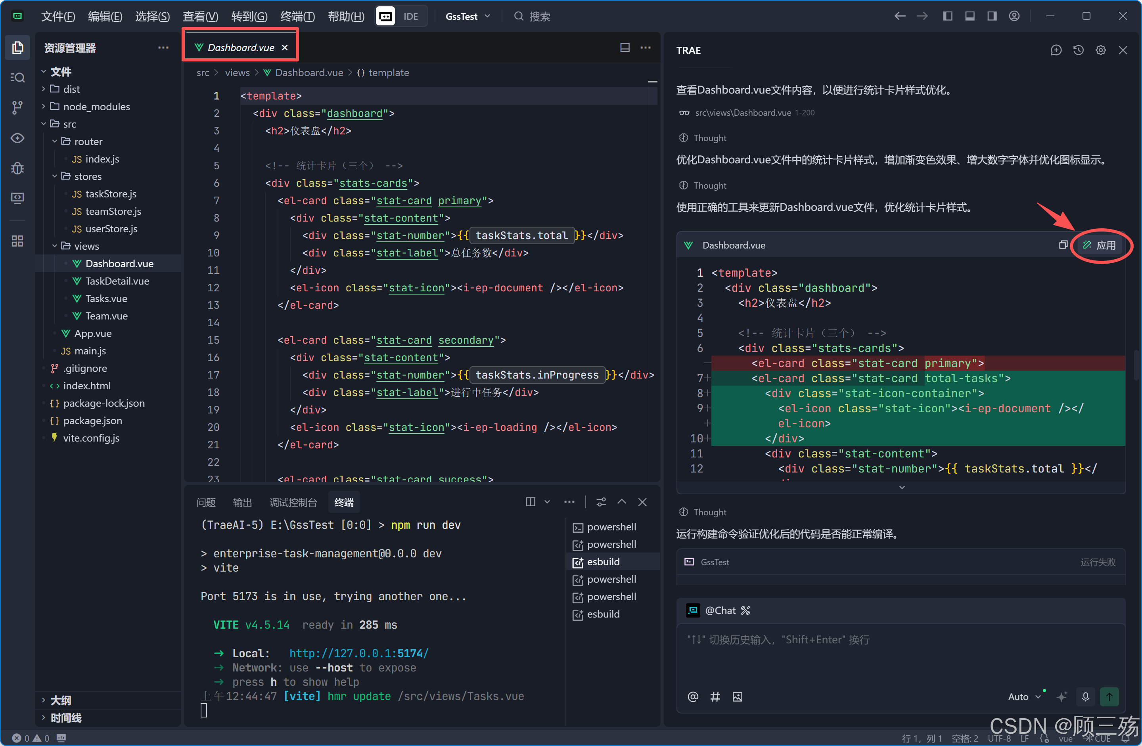This screenshot has height=746, width=1142.
Task: Toggle the left primary sidebar layout
Action: (947, 16)
